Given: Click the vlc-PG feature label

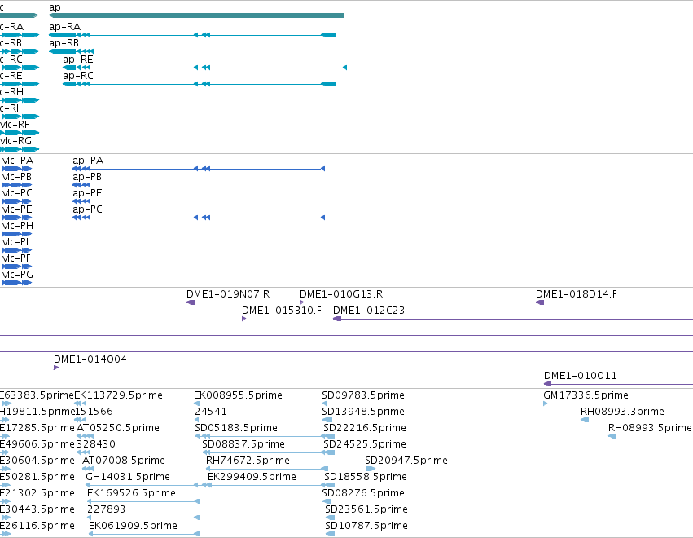Looking at the screenshot, I should pos(18,275).
